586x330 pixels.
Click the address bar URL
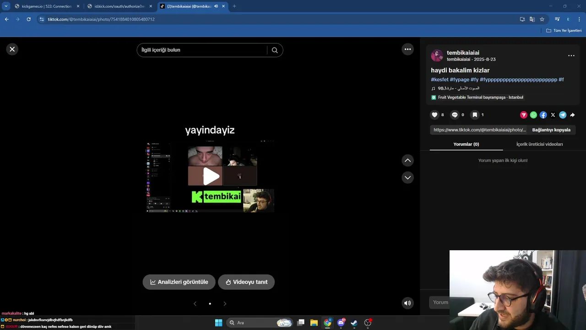tap(101, 19)
